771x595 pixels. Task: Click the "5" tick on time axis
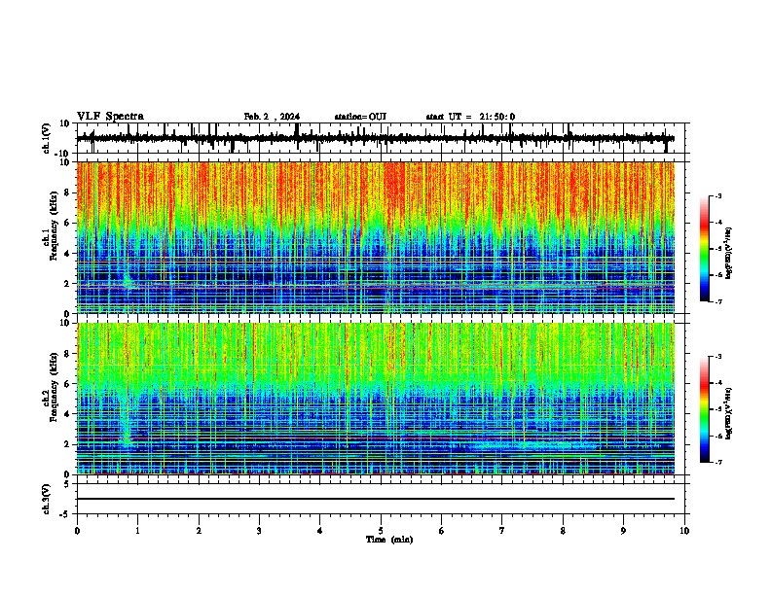(381, 531)
